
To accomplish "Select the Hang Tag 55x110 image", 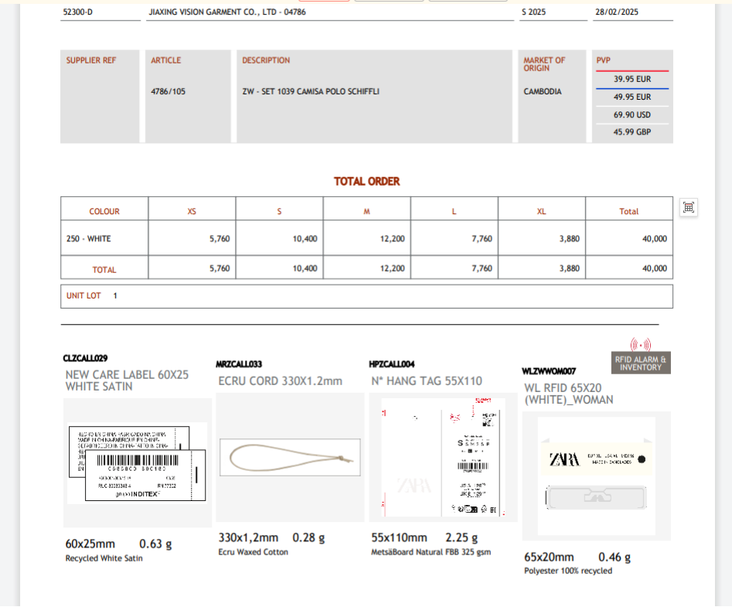I will pyautogui.click(x=443, y=457).
